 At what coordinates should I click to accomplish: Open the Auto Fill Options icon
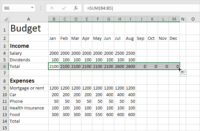click(183, 73)
